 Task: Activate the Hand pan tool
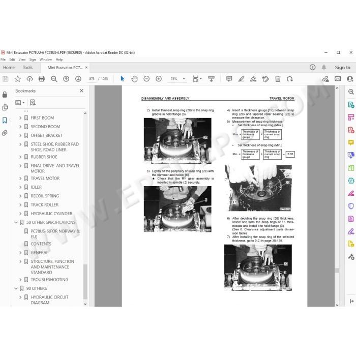(x=134, y=79)
